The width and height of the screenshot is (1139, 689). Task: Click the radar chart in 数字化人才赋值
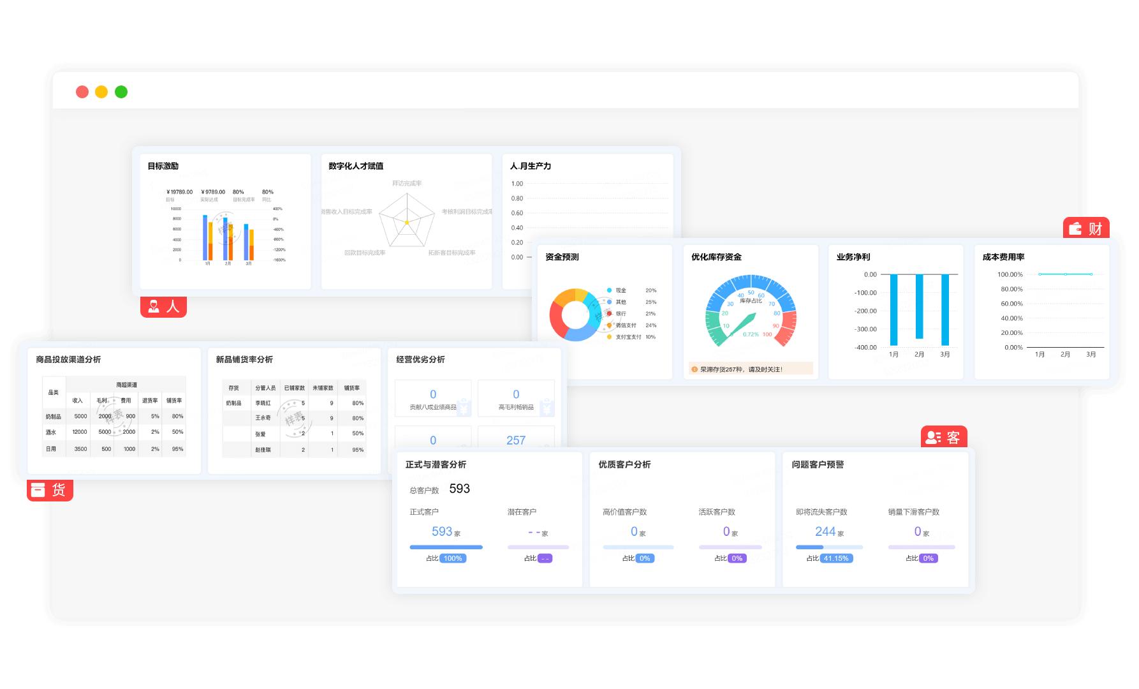click(407, 221)
